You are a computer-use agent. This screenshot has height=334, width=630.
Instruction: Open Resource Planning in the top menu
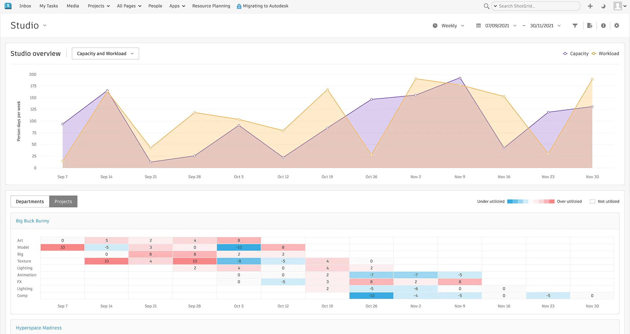coord(211,6)
